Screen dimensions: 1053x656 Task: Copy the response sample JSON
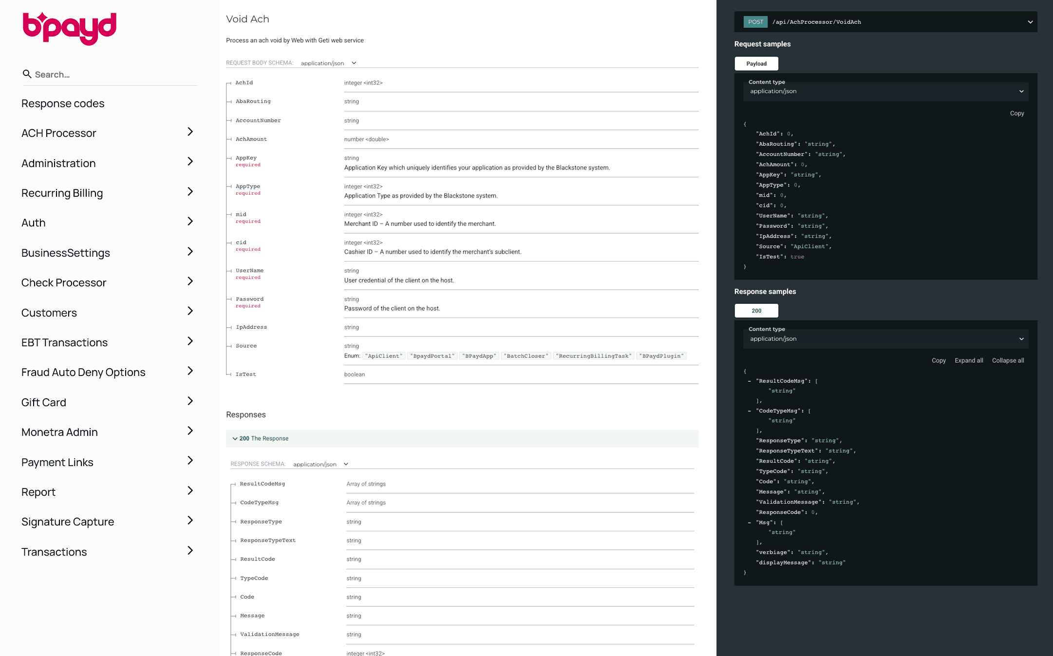point(939,360)
